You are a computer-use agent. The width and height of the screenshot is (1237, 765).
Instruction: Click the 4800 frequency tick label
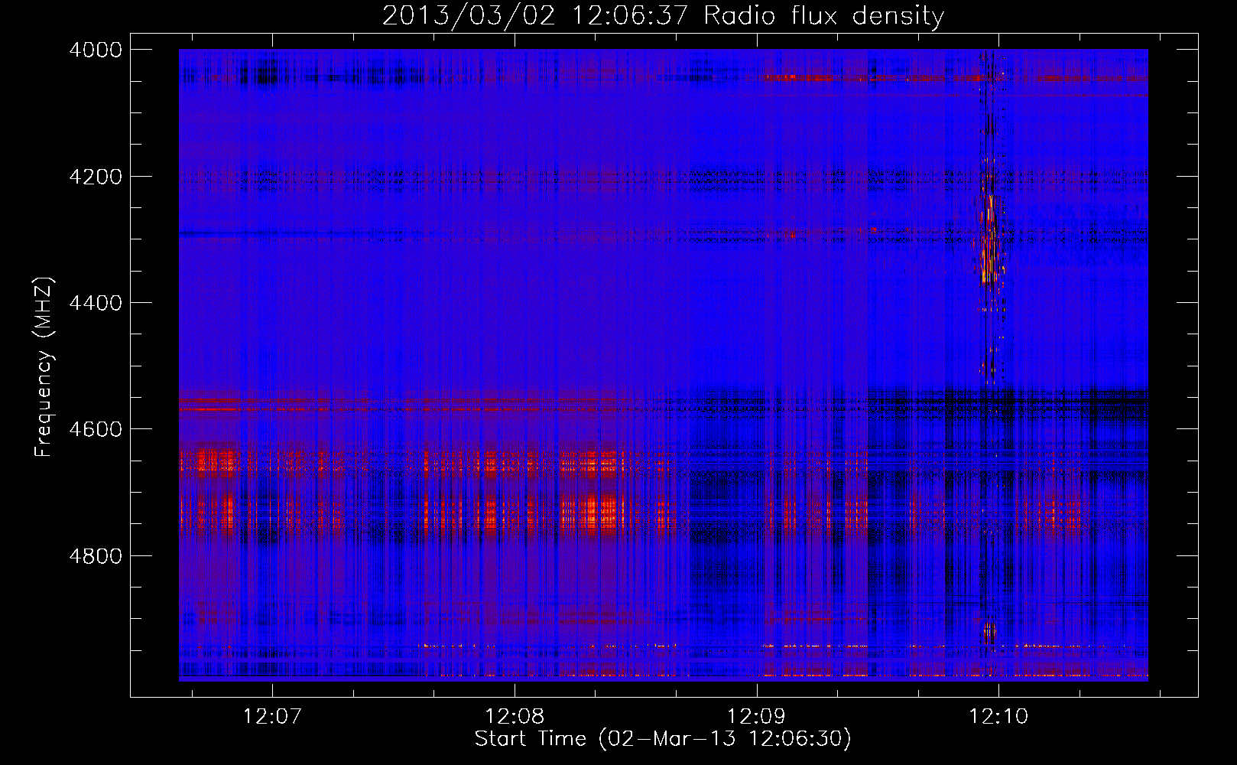pyautogui.click(x=96, y=556)
